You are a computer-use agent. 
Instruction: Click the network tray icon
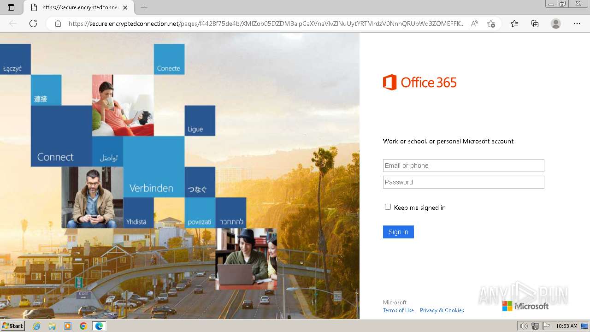click(535, 326)
